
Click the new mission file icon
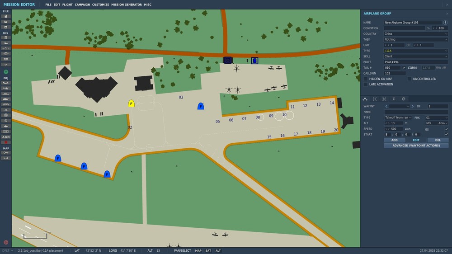tap(5, 16)
